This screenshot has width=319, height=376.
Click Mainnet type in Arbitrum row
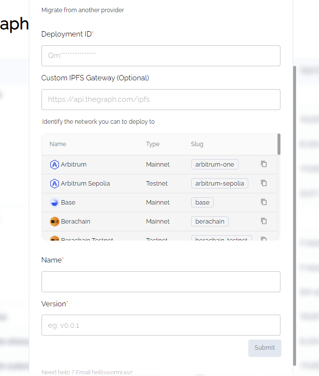[x=158, y=165]
